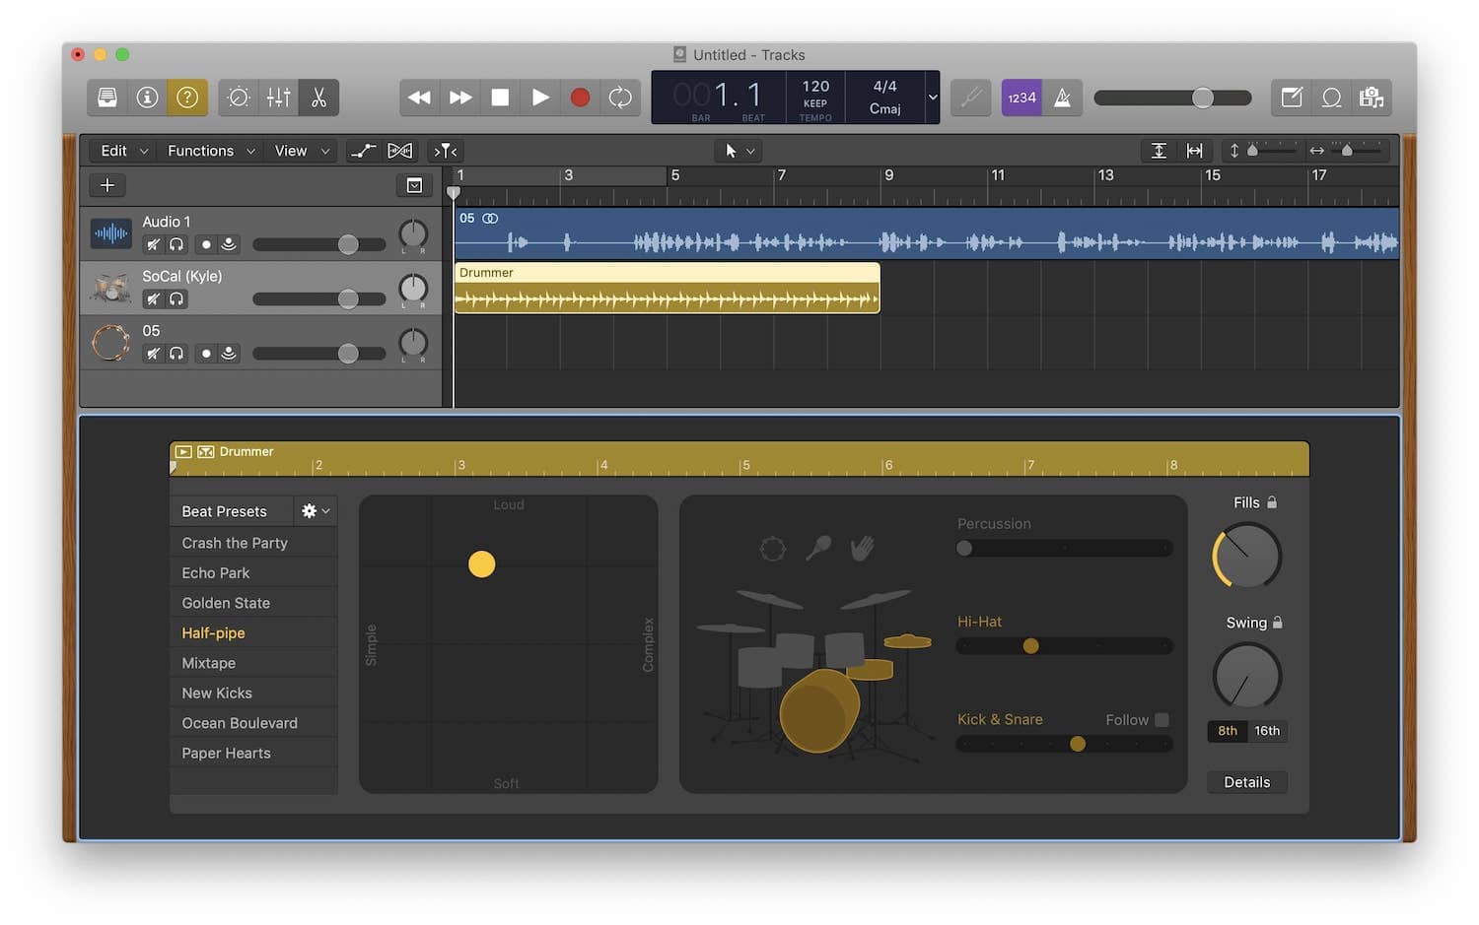The height and width of the screenshot is (925, 1479).
Task: Open the Smart Controls knob icon
Action: [238, 97]
